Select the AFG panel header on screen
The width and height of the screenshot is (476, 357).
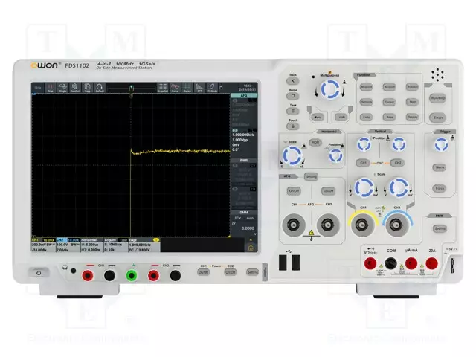click(243, 95)
